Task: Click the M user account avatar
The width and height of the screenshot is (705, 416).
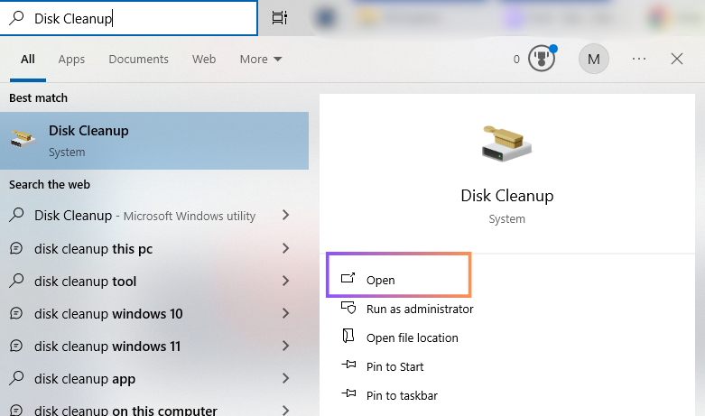Action: tap(593, 60)
